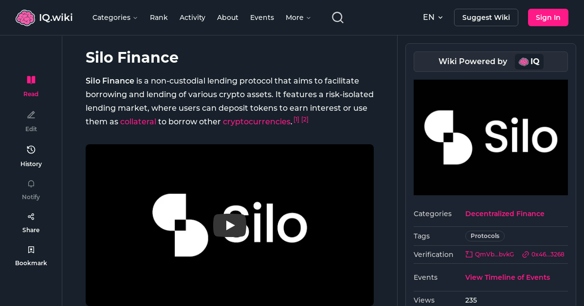Screen dimensions: 584x306
Task: Open the transaction link 0x46...3268
Action: 543,254
